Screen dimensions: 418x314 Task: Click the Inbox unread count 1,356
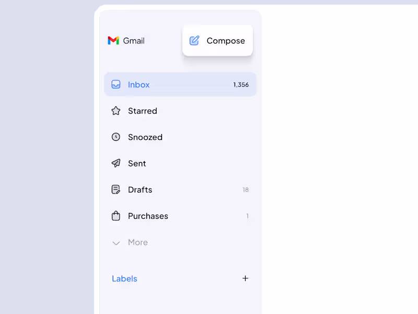[241, 85]
